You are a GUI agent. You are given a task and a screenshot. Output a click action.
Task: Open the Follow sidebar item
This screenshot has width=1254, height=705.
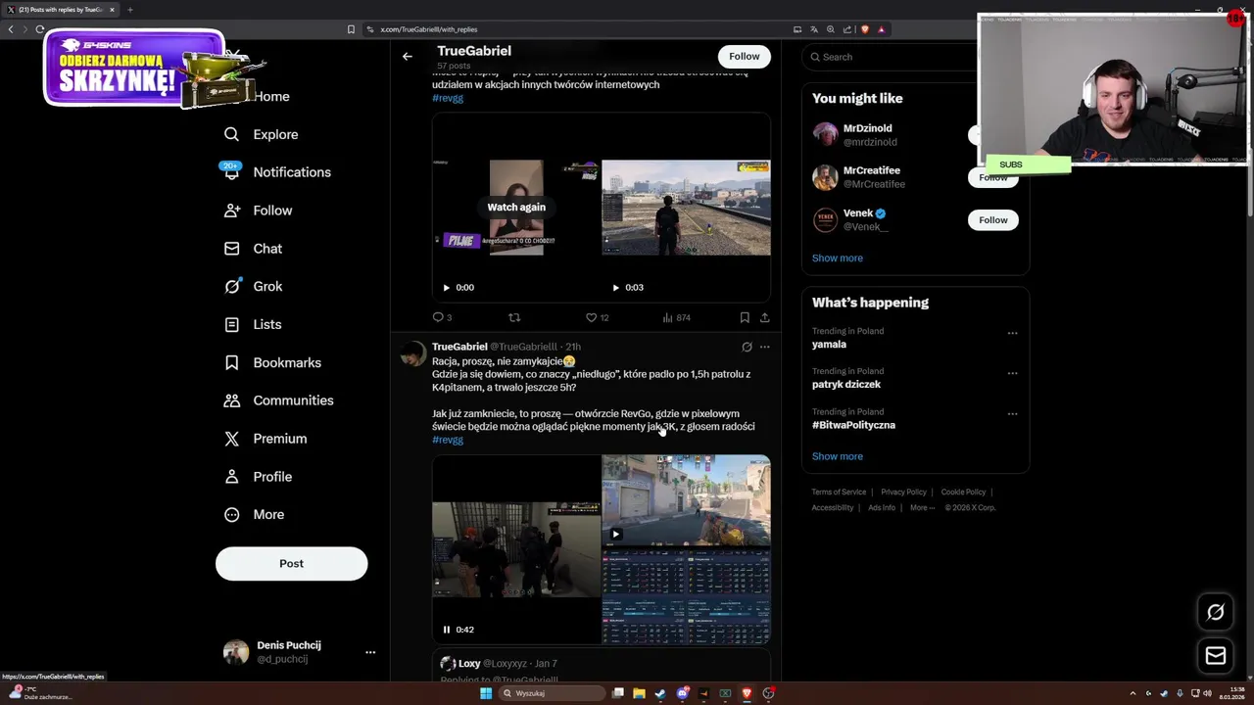tap(258, 211)
